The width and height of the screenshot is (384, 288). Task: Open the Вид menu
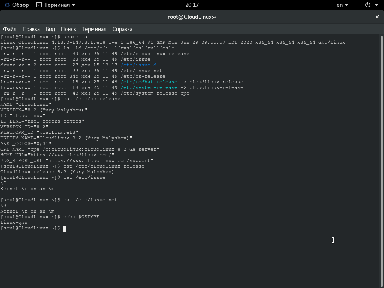(51, 29)
